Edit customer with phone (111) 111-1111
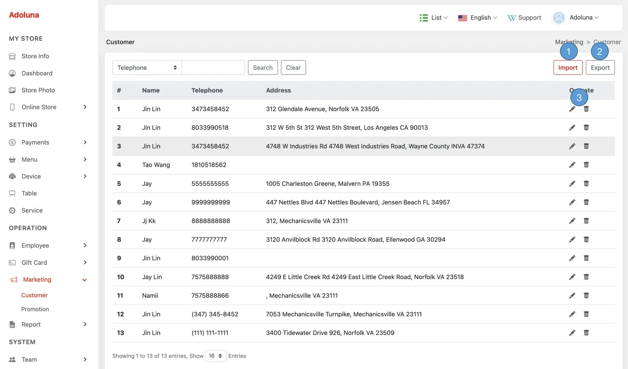628x369 pixels. (572, 333)
